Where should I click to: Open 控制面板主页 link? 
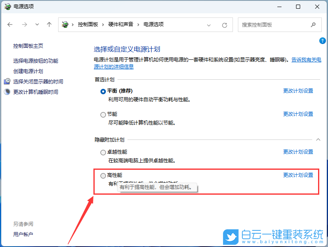(x=28, y=46)
